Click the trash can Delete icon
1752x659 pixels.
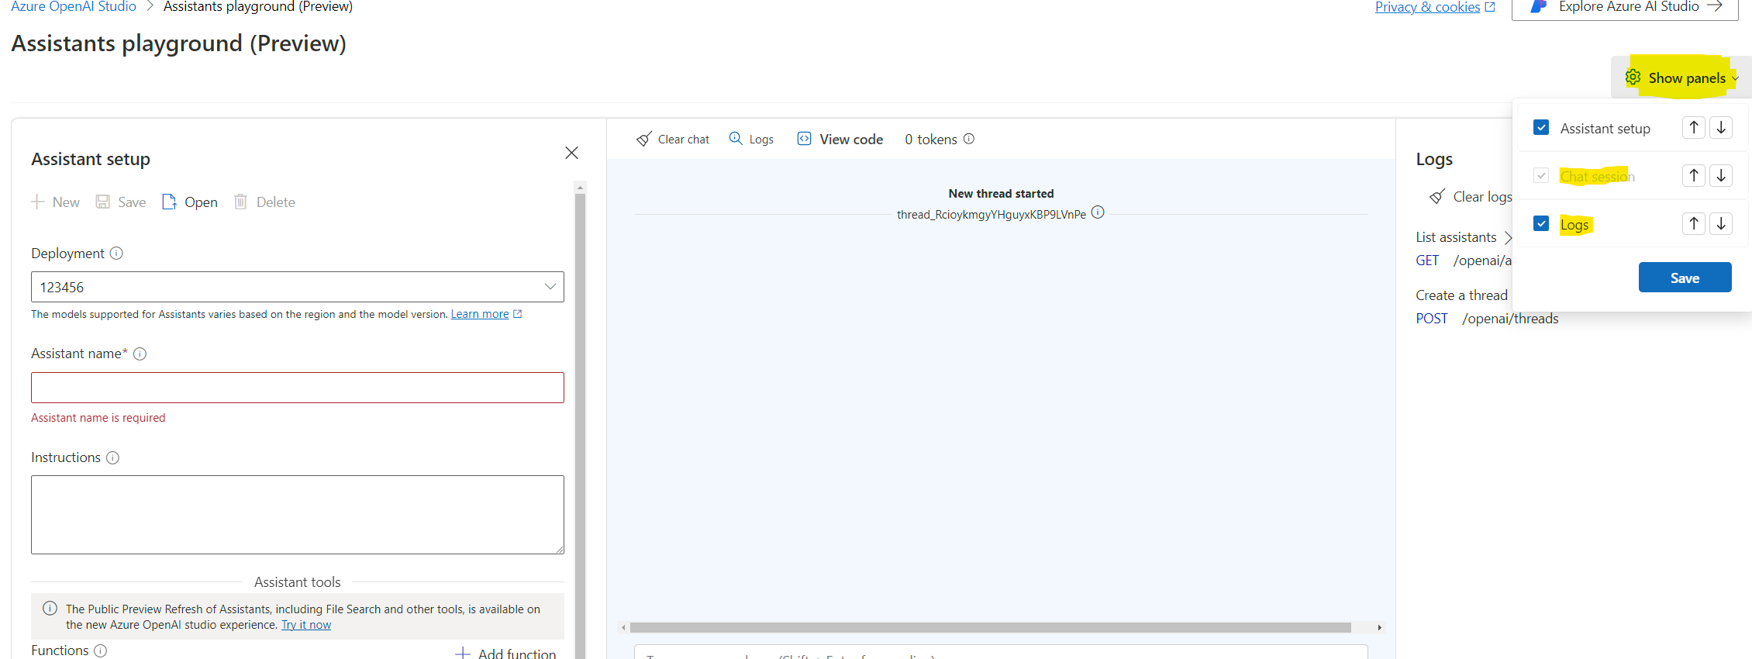point(241,202)
